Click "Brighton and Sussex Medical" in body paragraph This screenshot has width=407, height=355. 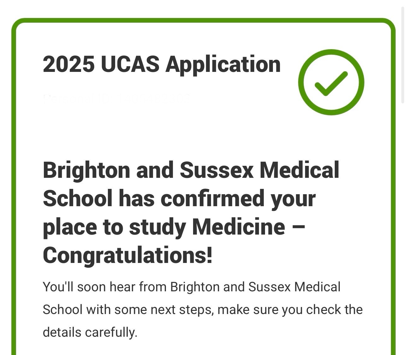[x=255, y=287]
